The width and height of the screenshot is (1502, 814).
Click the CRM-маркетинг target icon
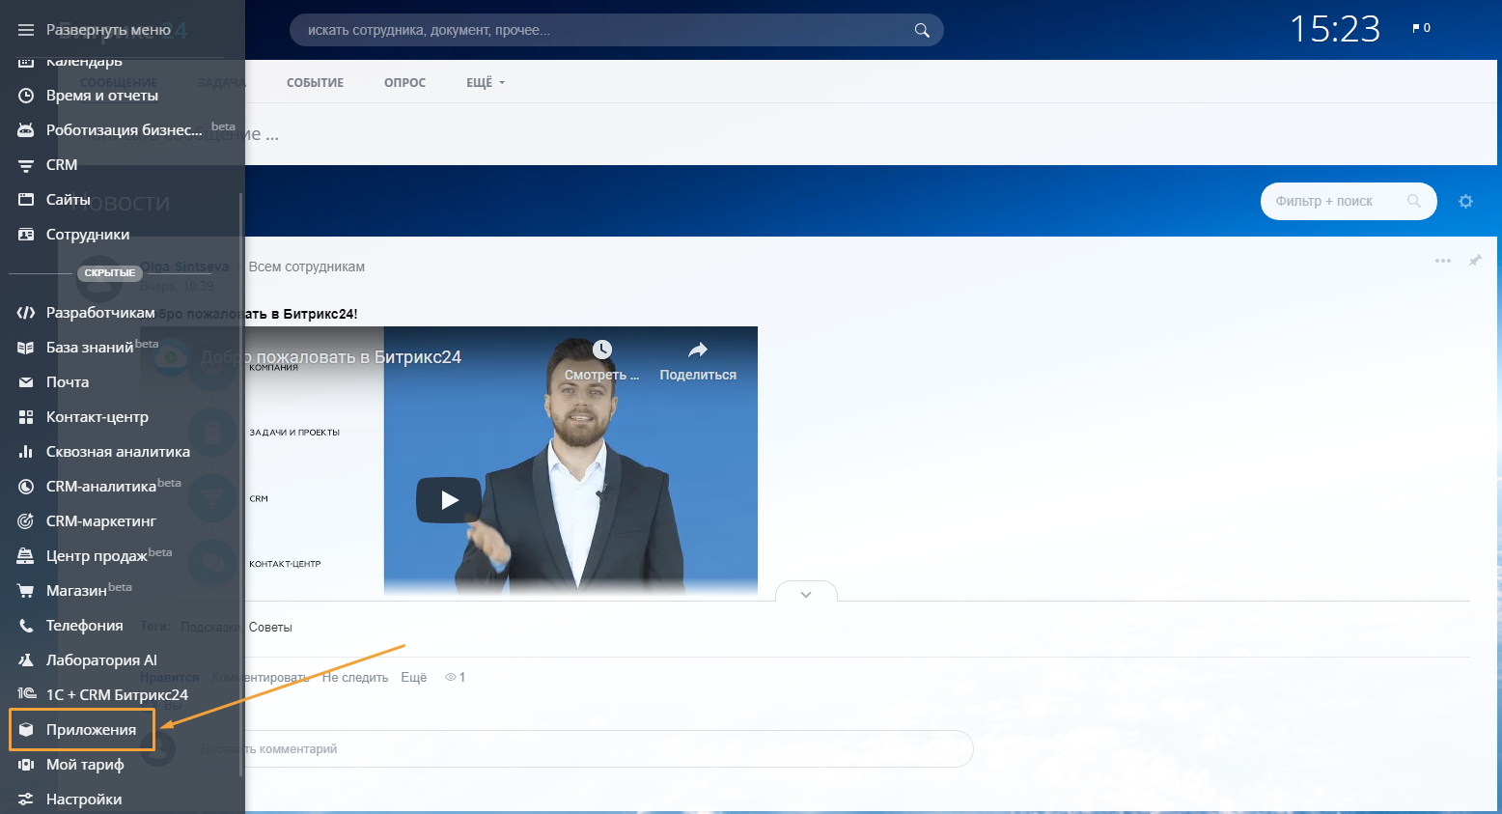(26, 521)
